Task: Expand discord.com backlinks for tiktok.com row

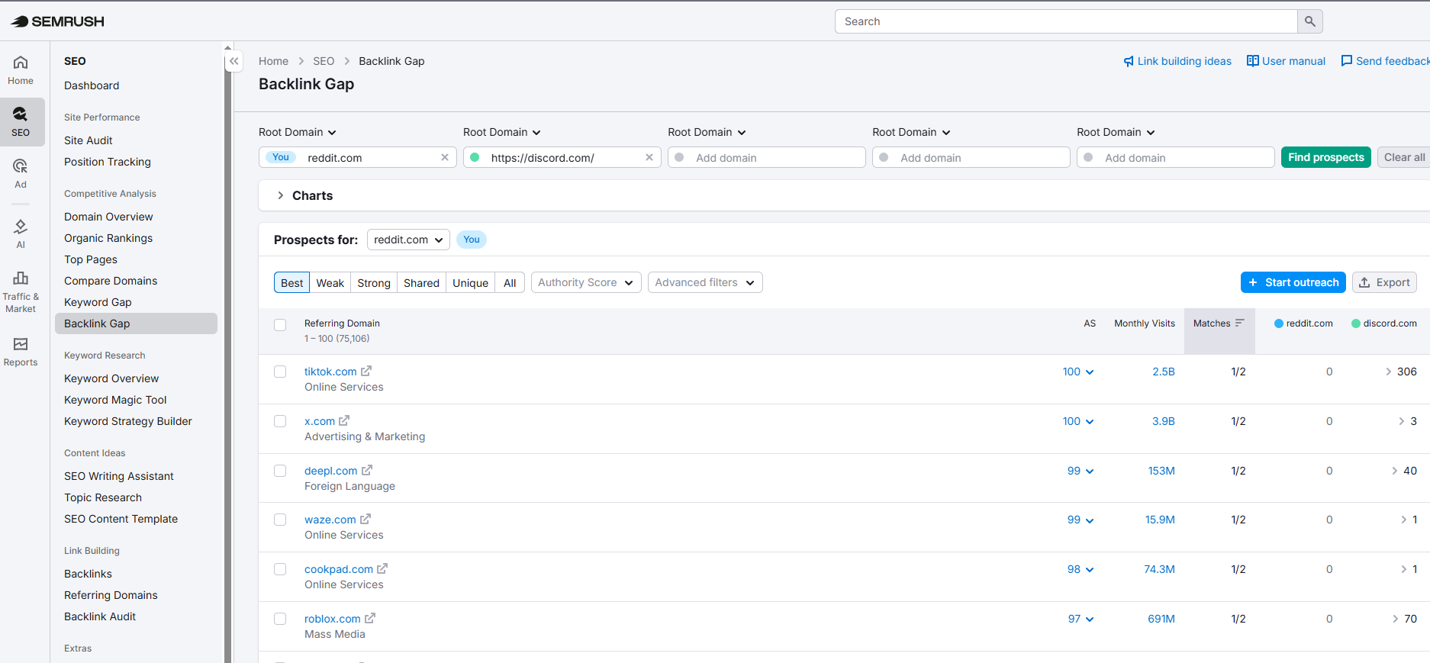Action: pos(1388,372)
